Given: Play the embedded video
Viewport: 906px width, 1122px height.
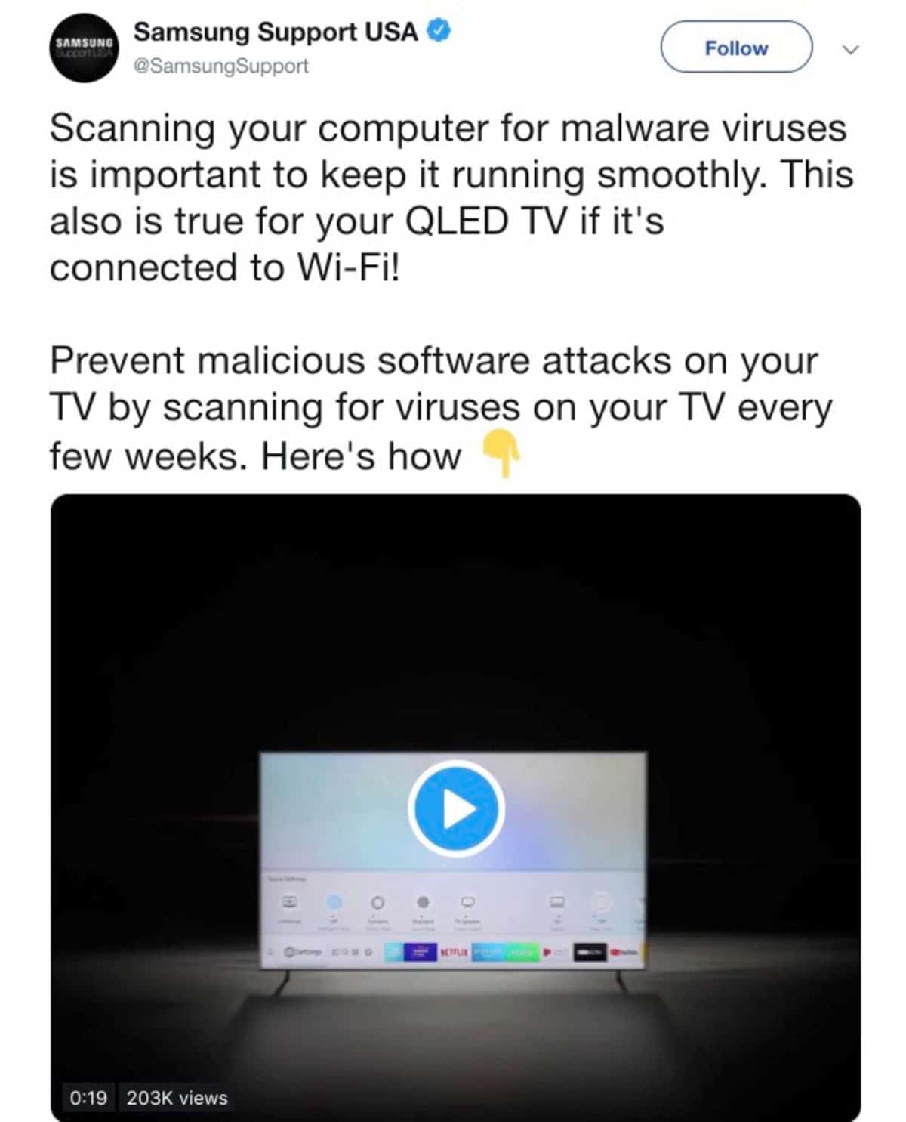Looking at the screenshot, I should (x=456, y=808).
